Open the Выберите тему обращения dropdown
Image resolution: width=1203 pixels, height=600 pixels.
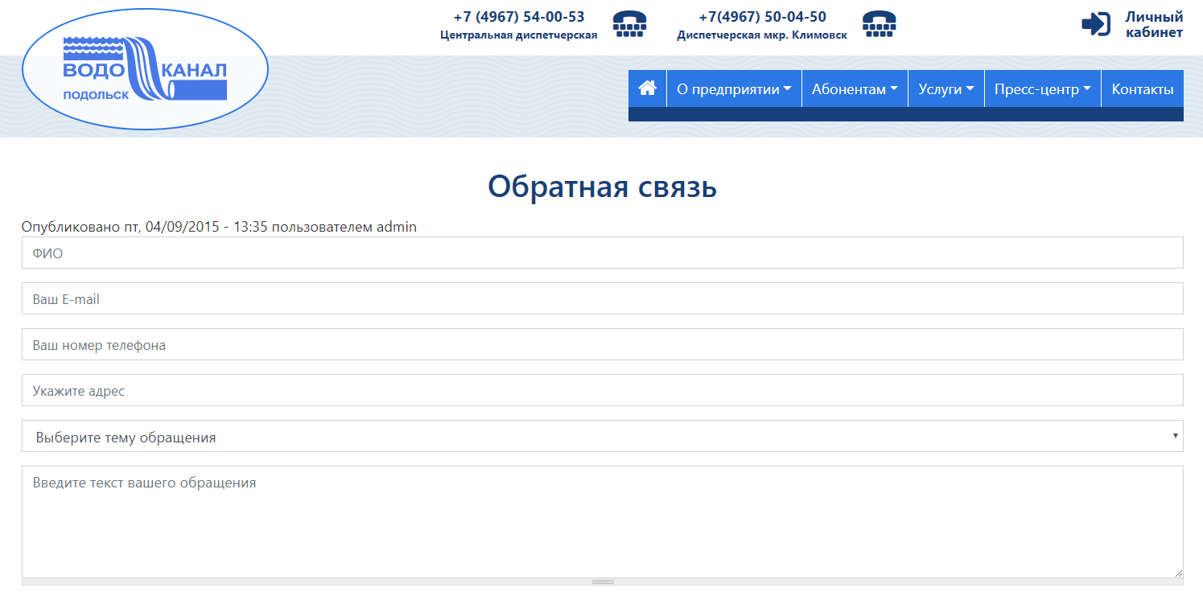pos(603,436)
